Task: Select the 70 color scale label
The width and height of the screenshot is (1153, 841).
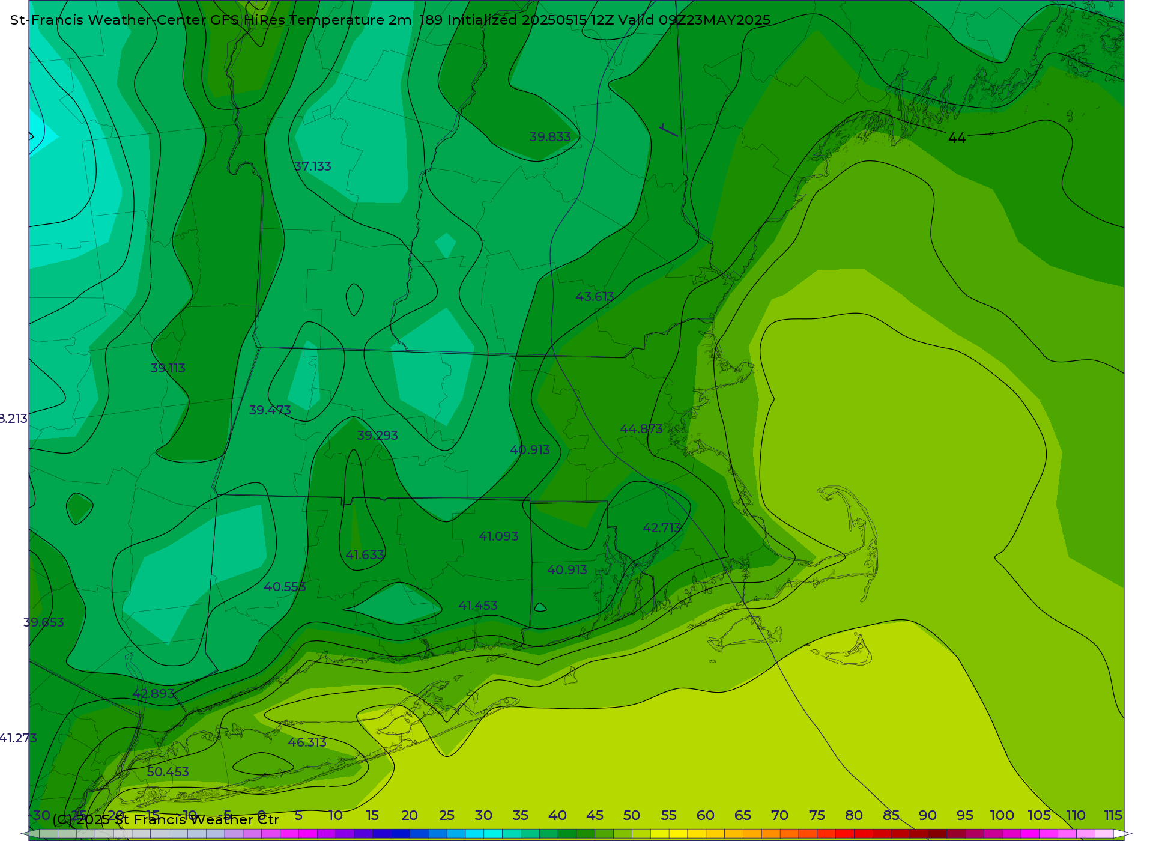Action: [779, 816]
